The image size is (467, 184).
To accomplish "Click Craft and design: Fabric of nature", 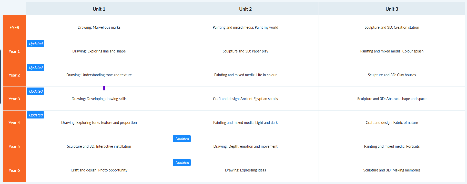I will point(392,123).
